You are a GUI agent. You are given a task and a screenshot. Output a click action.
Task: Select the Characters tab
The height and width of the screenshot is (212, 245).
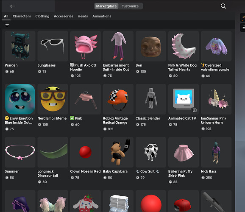[22, 16]
